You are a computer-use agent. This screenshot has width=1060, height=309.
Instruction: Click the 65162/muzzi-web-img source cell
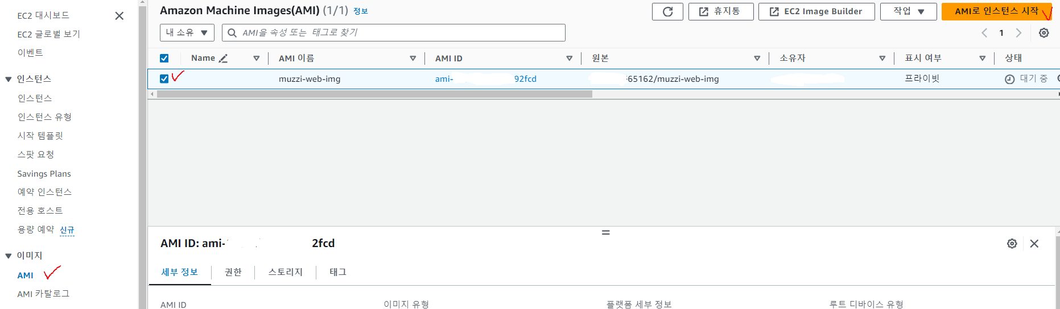673,79
